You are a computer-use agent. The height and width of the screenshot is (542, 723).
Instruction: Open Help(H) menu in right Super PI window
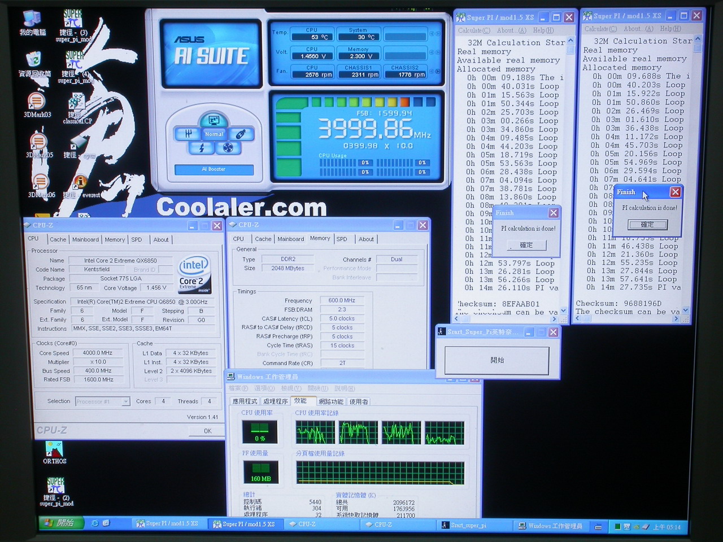pos(670,29)
